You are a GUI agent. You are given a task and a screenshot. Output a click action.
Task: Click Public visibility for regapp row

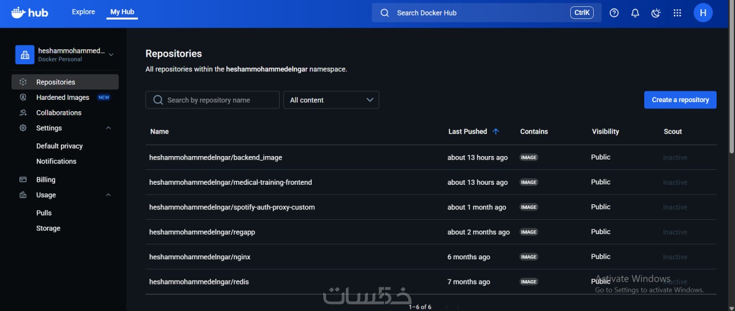click(x=601, y=232)
